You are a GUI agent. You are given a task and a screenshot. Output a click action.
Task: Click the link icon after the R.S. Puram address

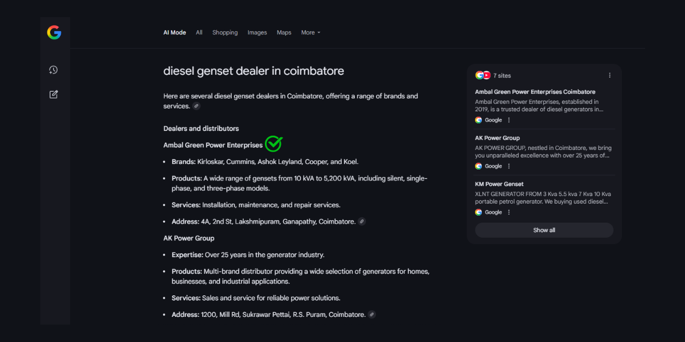coord(372,315)
